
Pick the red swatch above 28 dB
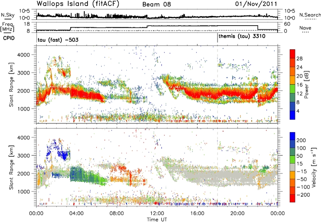(293, 54)
